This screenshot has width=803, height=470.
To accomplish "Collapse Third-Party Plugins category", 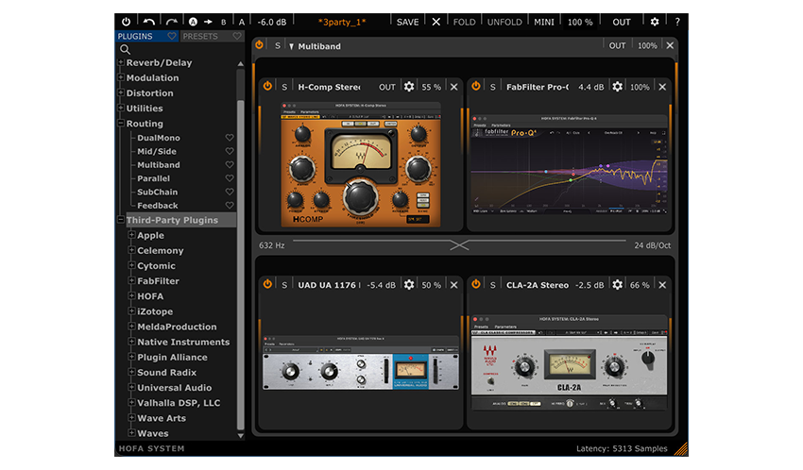I will [121, 220].
